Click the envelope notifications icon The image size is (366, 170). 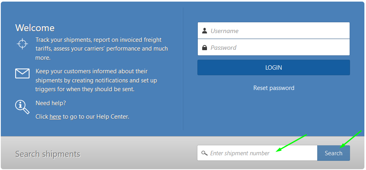(x=22, y=74)
